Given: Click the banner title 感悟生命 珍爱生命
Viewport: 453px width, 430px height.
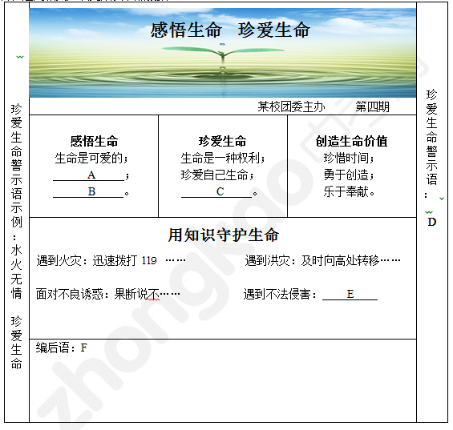Looking at the screenshot, I should (x=230, y=30).
